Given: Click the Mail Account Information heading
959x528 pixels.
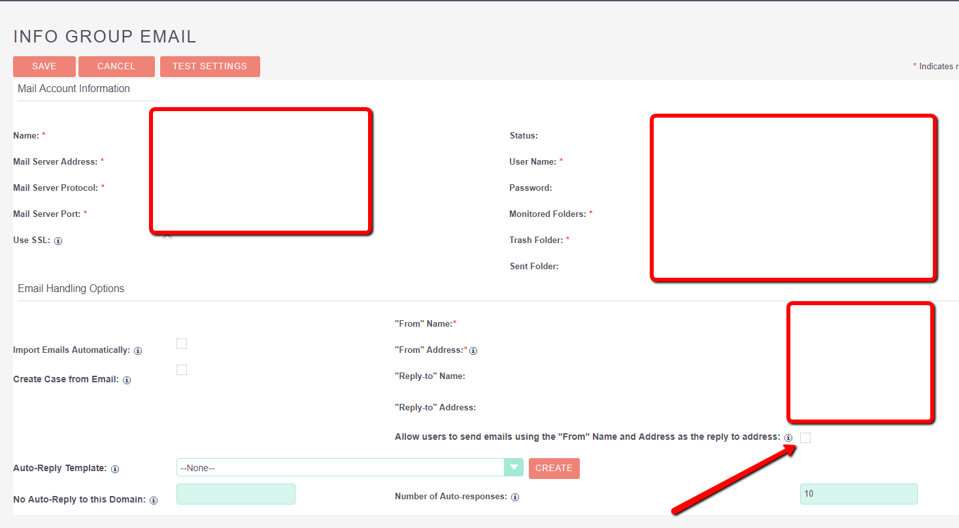Looking at the screenshot, I should point(74,89).
